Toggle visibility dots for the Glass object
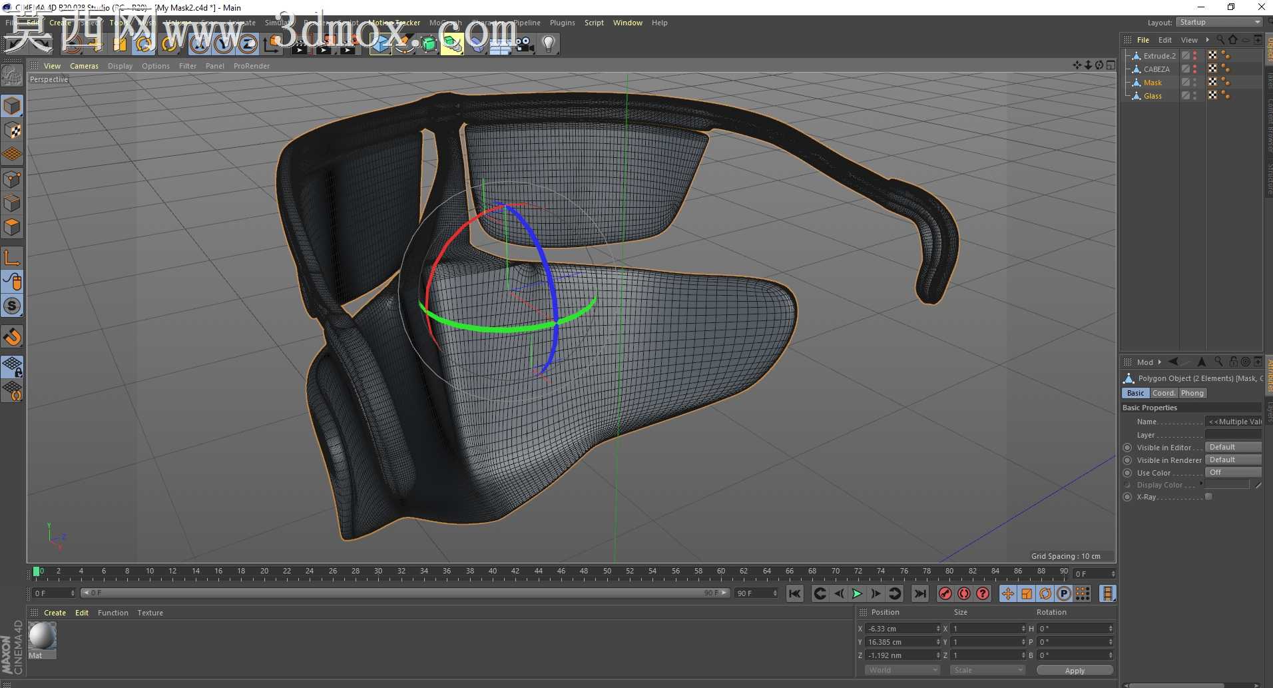 pyautogui.click(x=1195, y=96)
